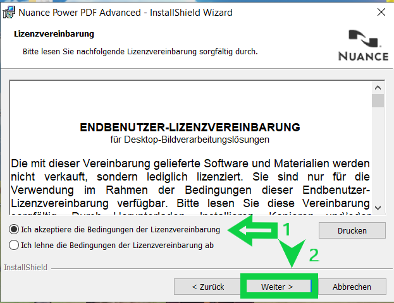The image size is (394, 303).
Task: Click the license scrollbar up arrow
Action: 378,88
